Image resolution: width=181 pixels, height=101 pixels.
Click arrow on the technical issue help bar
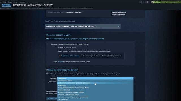click(x=118, y=26)
